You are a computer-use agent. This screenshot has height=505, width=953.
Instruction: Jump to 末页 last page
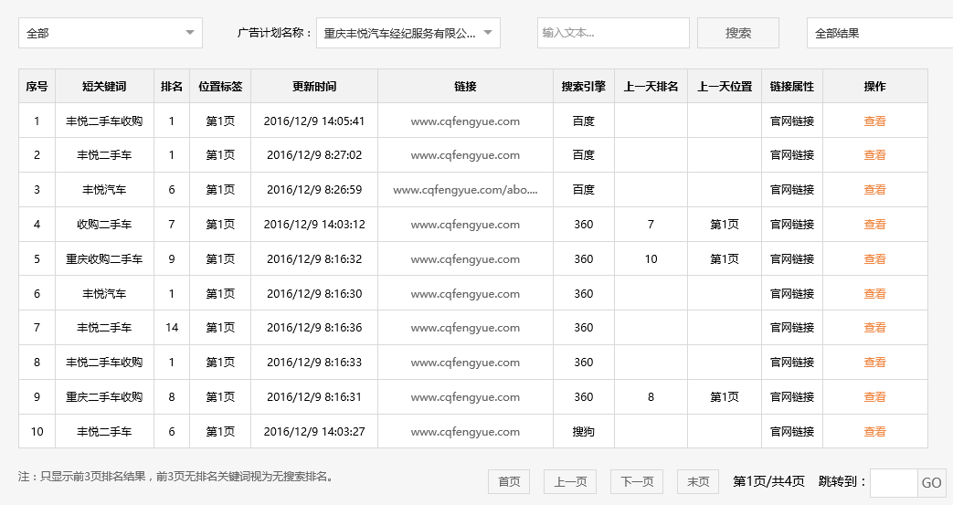698,482
